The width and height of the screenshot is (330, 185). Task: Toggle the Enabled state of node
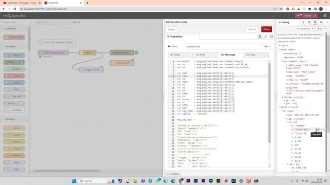pyautogui.click(x=173, y=174)
